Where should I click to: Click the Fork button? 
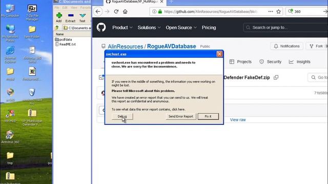pyautogui.click(x=317, y=46)
